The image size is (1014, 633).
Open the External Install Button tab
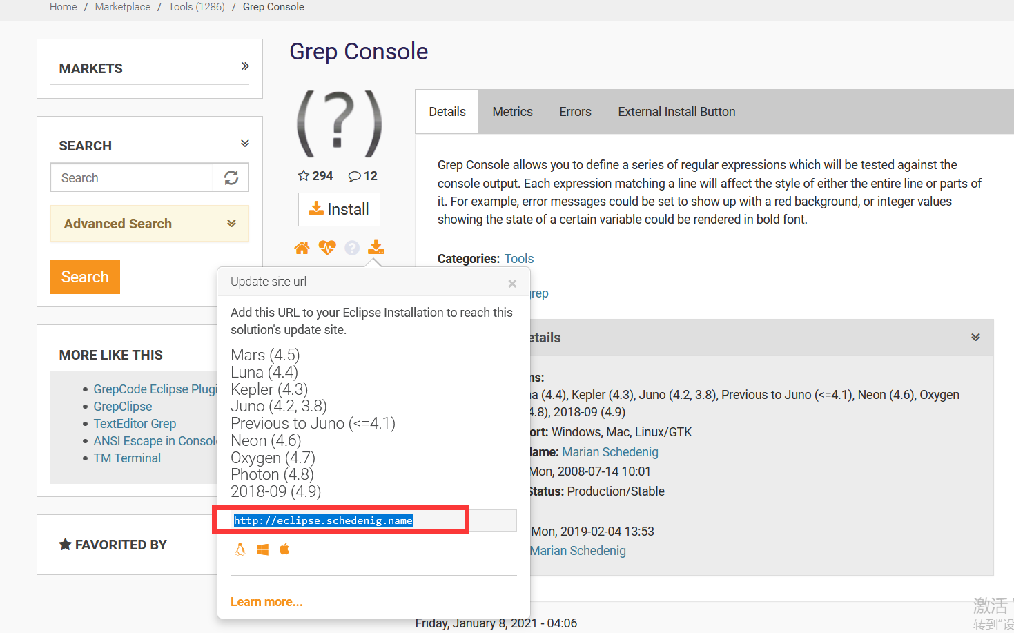click(x=676, y=111)
